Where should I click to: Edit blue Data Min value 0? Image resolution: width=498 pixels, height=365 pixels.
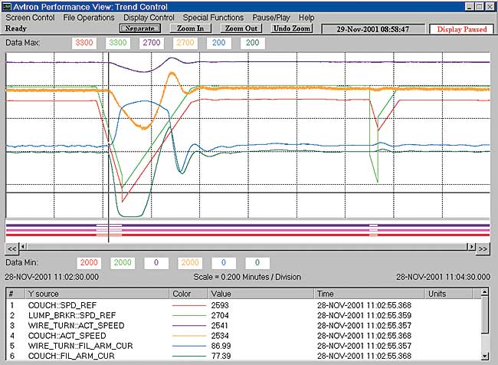(x=224, y=262)
